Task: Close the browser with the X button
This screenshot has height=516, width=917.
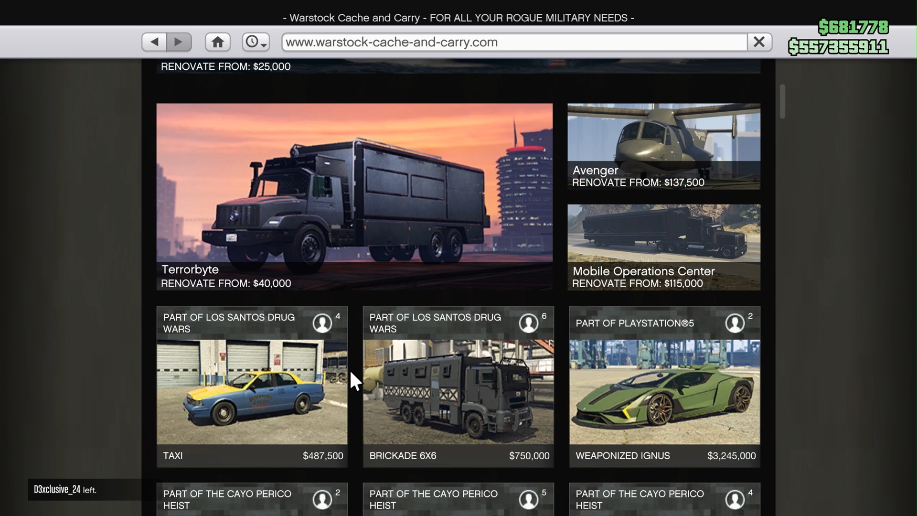Action: point(759,42)
